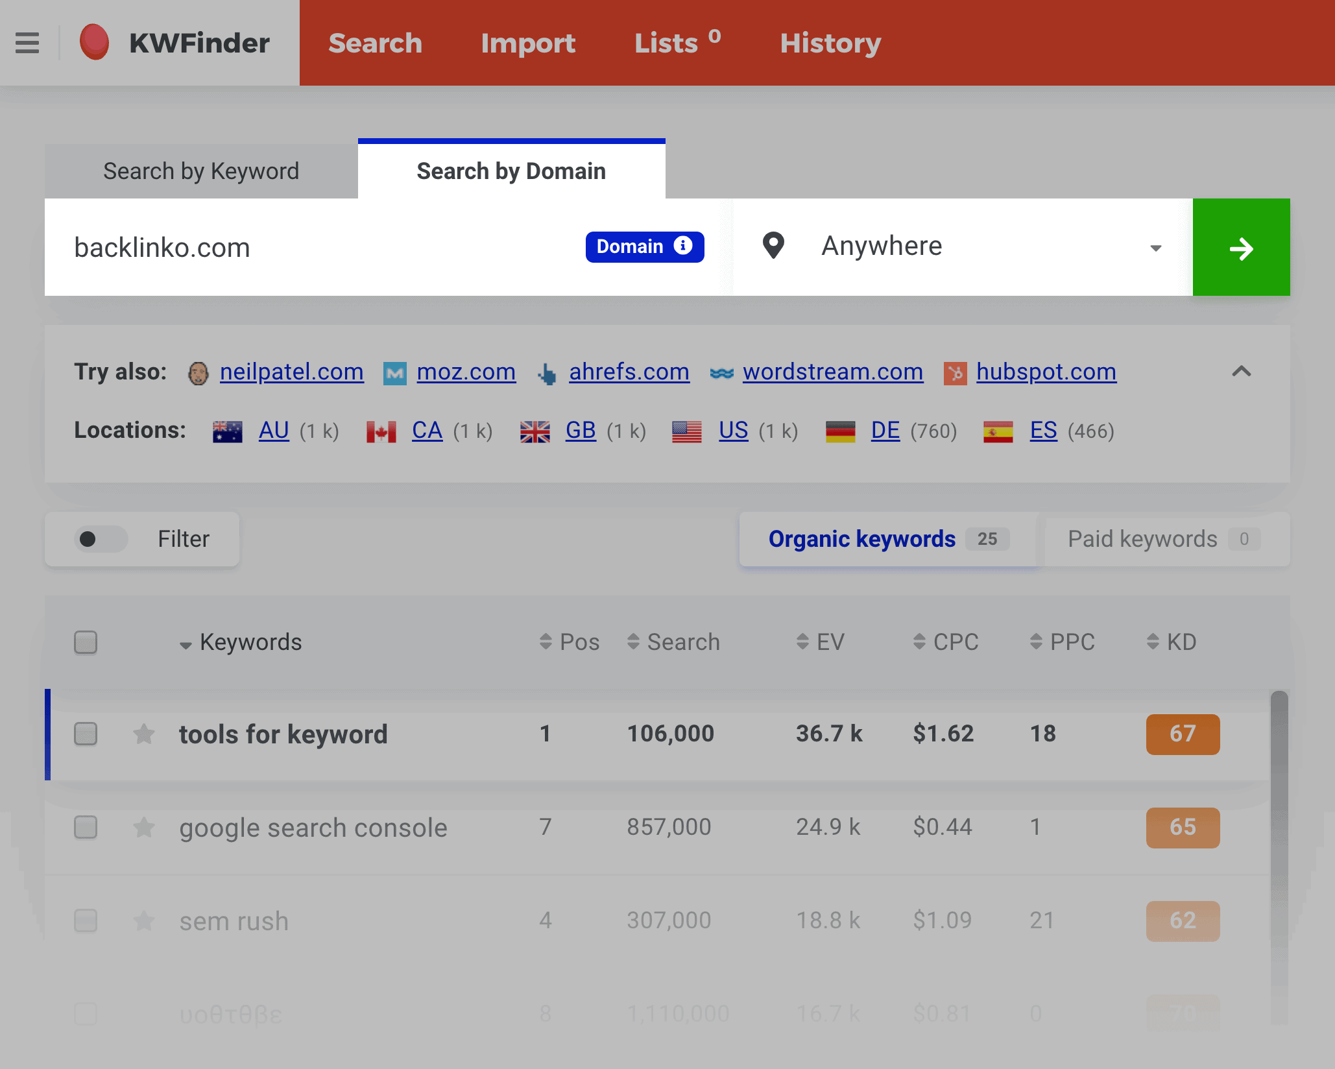Toggle the Filter switch
Screen dimensions: 1335x1069
(101, 539)
